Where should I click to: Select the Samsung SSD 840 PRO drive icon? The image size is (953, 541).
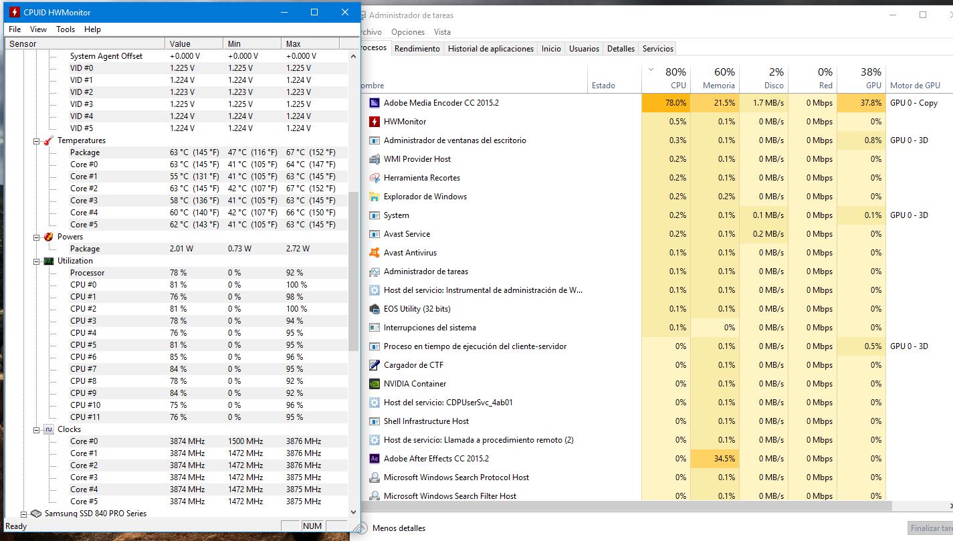click(37, 514)
